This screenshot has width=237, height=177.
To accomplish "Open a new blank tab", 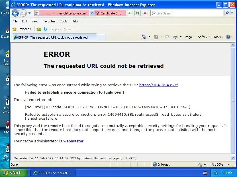I will pos(101,37).
